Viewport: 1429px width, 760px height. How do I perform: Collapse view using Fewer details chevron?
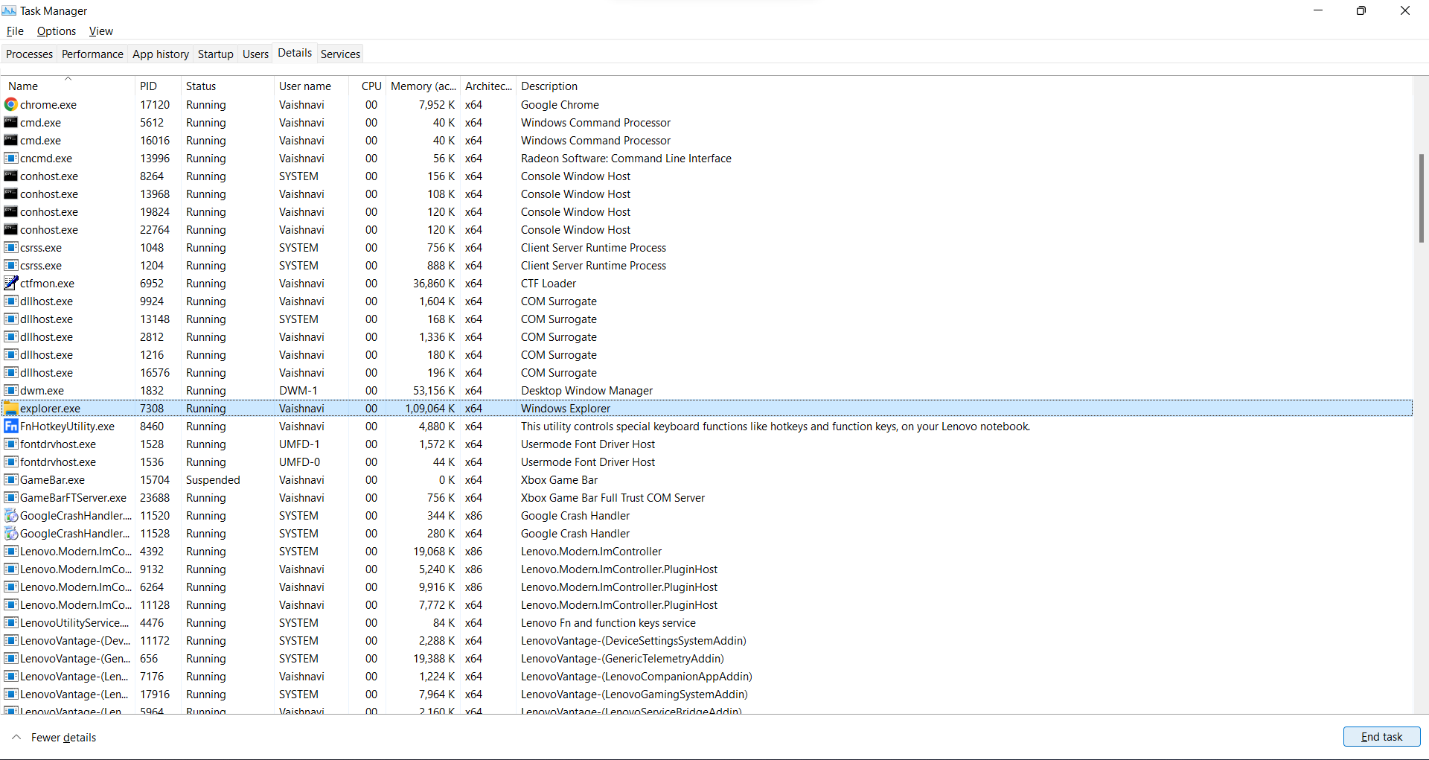point(16,737)
